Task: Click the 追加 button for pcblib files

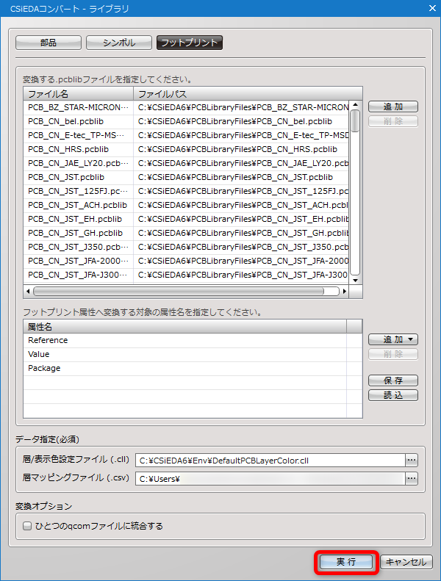Action: pos(393,107)
